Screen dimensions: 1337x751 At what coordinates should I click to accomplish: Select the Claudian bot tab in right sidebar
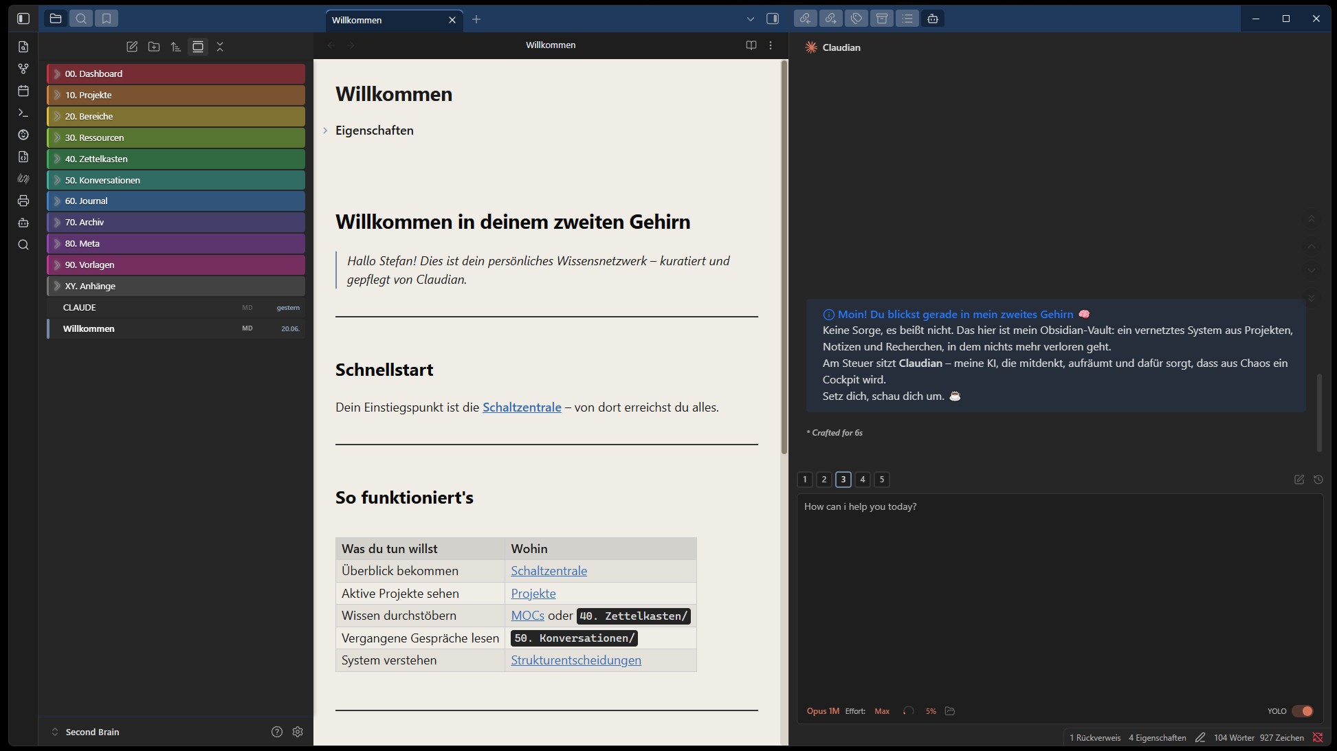933,19
